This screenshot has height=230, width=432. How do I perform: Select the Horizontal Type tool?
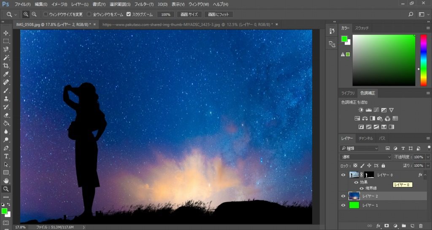(6, 156)
